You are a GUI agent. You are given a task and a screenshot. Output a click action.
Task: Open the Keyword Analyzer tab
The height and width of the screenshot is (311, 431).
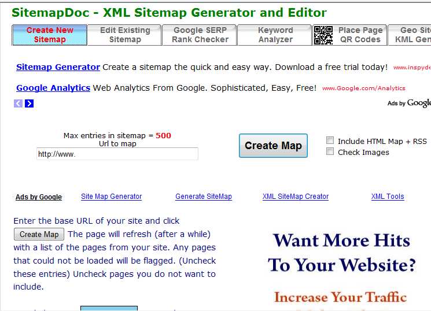coord(275,35)
